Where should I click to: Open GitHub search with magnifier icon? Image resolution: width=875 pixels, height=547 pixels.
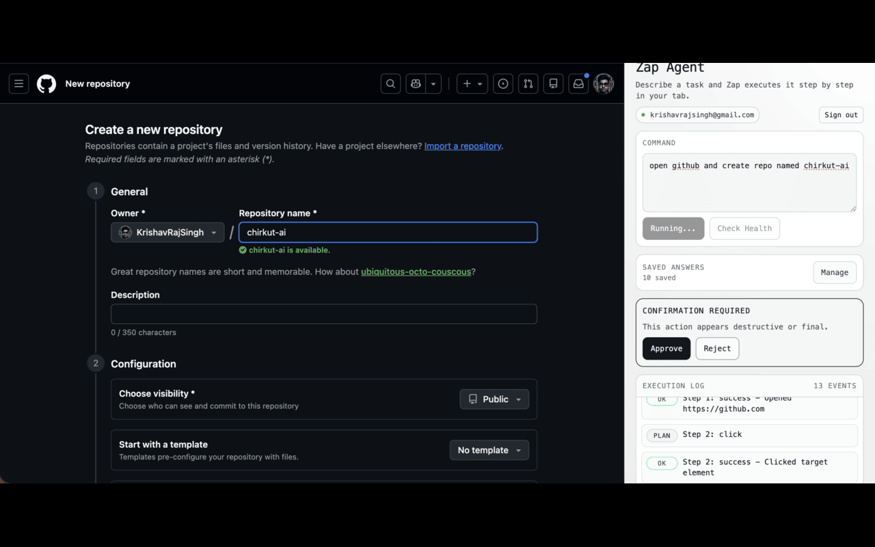tap(390, 83)
